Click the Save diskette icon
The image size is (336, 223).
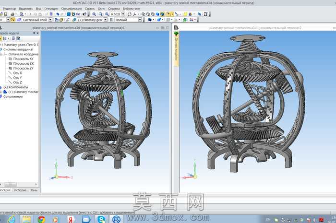point(6,14)
